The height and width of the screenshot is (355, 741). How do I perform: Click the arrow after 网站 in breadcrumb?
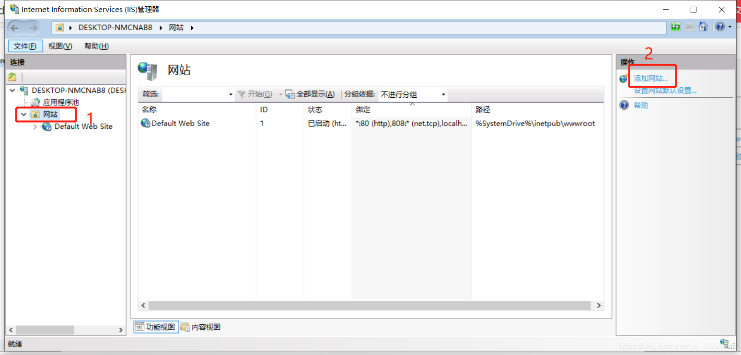(192, 28)
